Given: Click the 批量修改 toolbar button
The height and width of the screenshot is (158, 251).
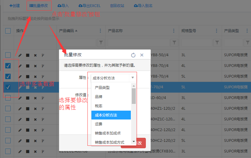Looking at the screenshot, I should [x=39, y=6].
